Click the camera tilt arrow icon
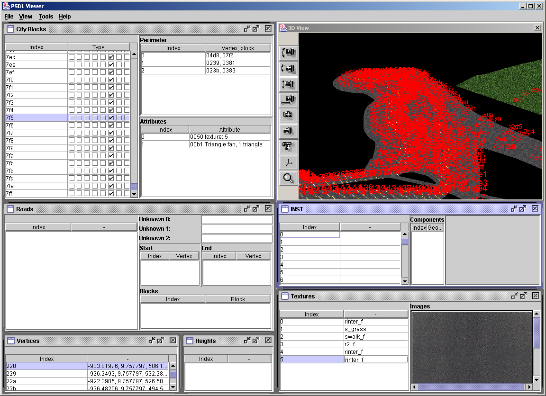 point(288,53)
